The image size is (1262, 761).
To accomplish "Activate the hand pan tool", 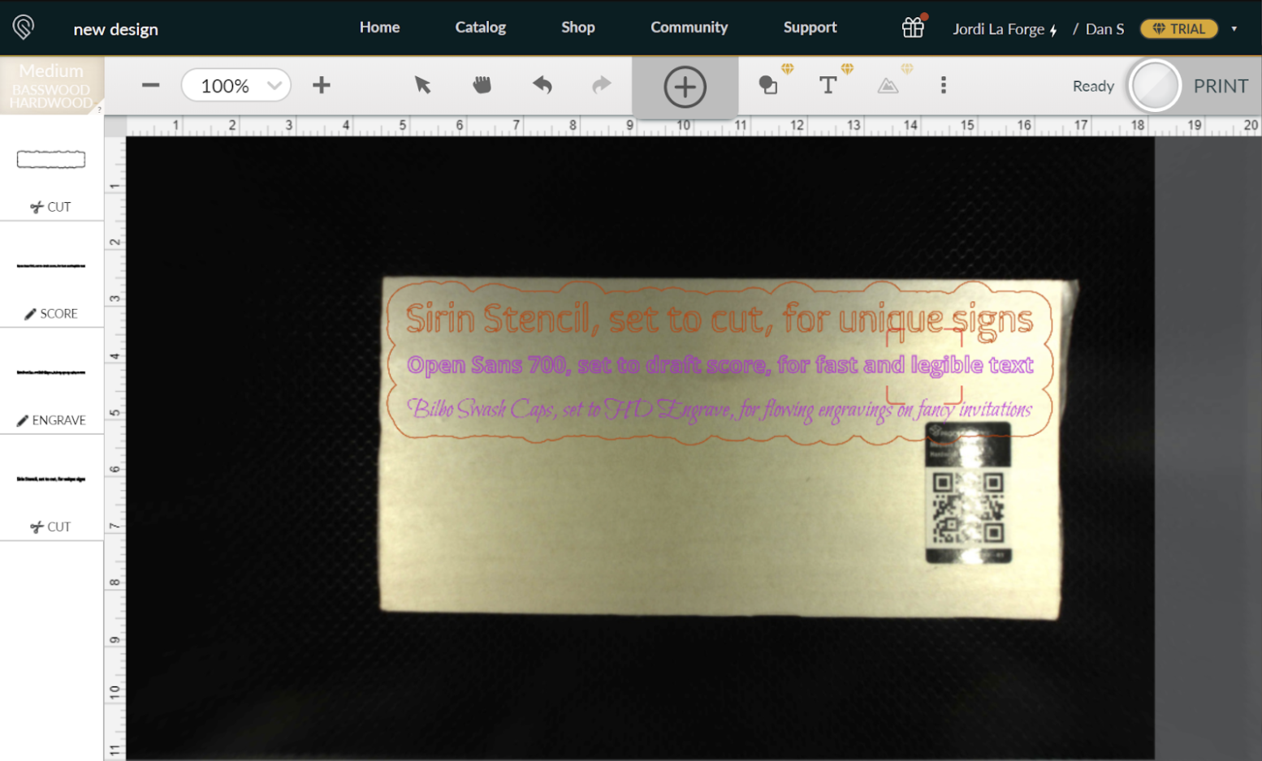I will 481,84.
